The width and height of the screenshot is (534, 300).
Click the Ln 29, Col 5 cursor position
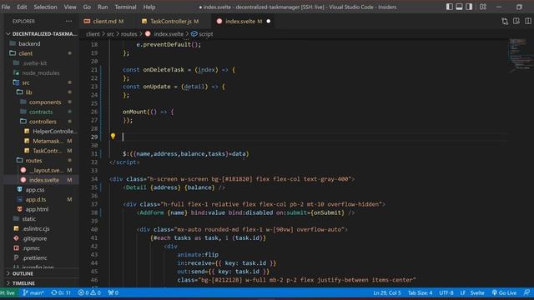pyautogui.click(x=387, y=292)
